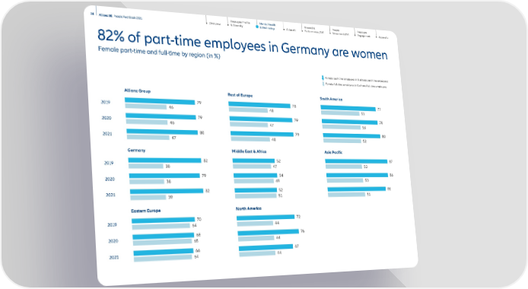The width and height of the screenshot is (528, 289).
Task: Select the Middle East & Africa heading
Action: (249, 151)
